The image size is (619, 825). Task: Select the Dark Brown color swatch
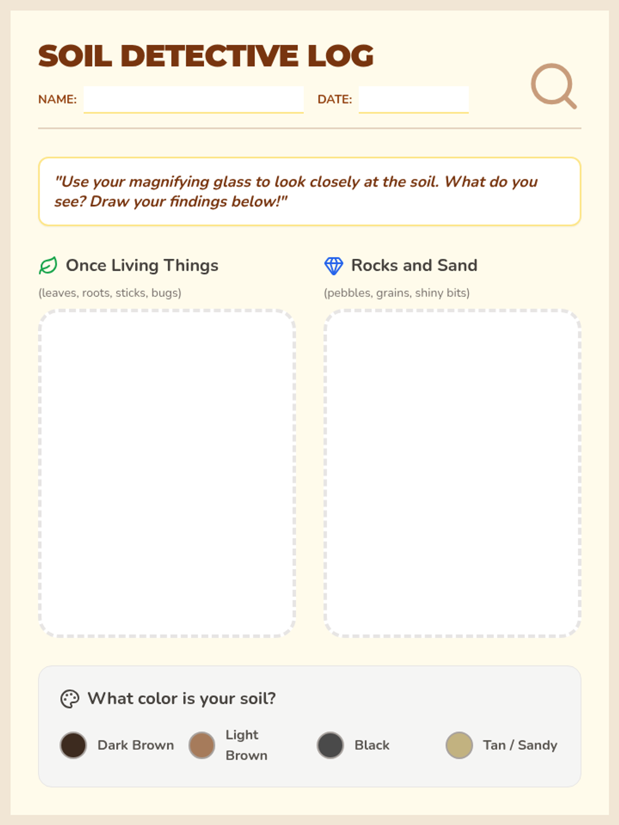(73, 745)
